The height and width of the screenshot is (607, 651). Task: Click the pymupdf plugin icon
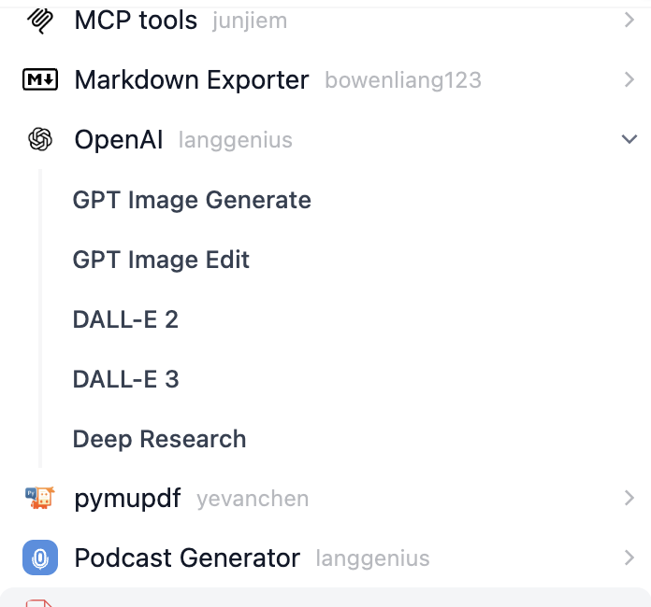39,499
